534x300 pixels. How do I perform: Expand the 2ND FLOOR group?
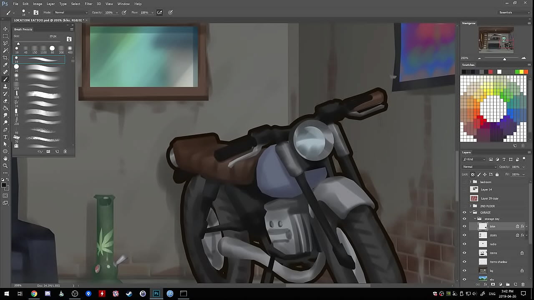click(x=471, y=206)
